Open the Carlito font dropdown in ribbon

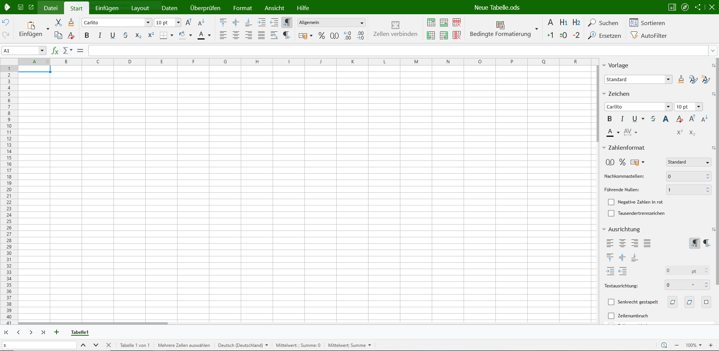(148, 23)
